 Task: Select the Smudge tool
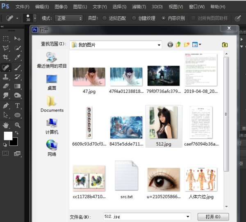tap(6, 95)
